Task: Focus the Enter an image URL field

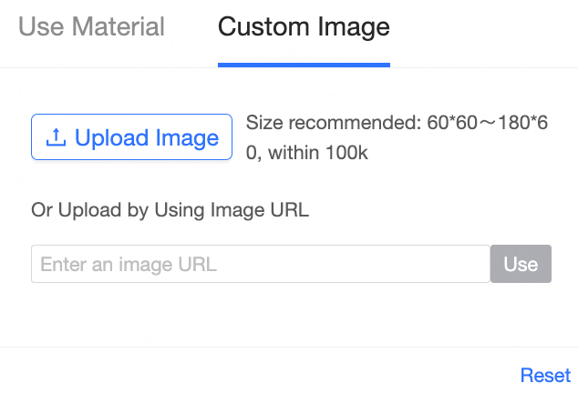Action: [261, 264]
